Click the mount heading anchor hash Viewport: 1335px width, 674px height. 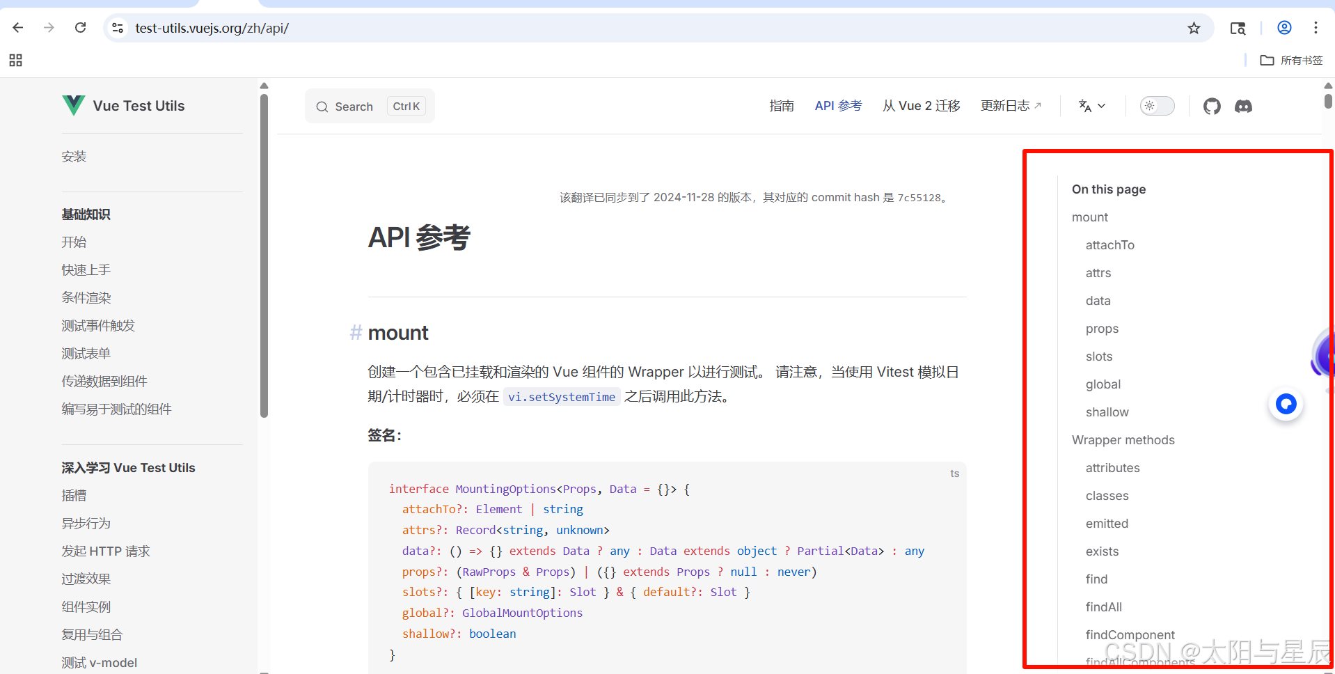coord(356,333)
